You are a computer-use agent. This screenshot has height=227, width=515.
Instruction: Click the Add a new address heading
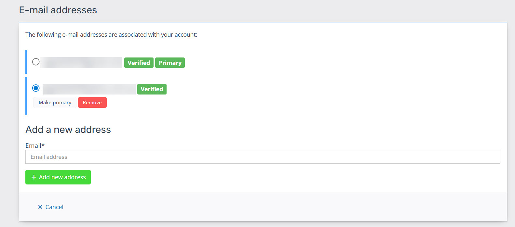68,130
